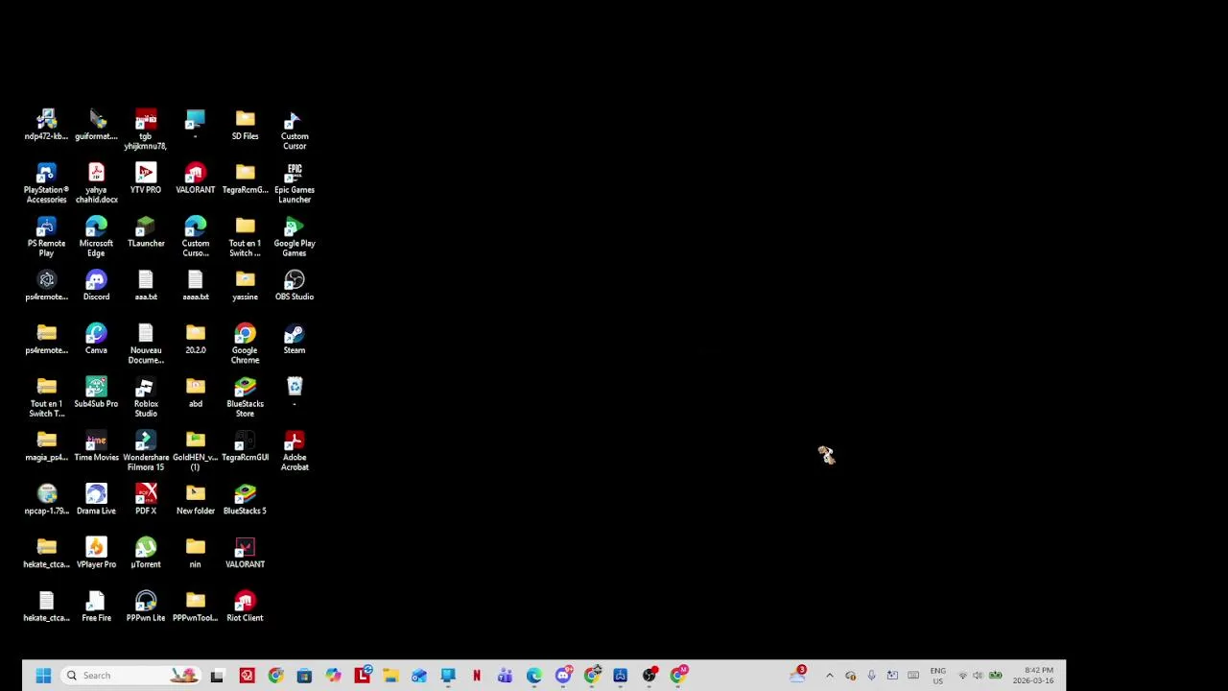Select the Google Chrome desktop icon
The image size is (1228, 691).
(245, 344)
